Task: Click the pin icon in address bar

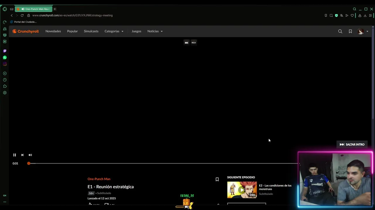Action: click(x=326, y=15)
